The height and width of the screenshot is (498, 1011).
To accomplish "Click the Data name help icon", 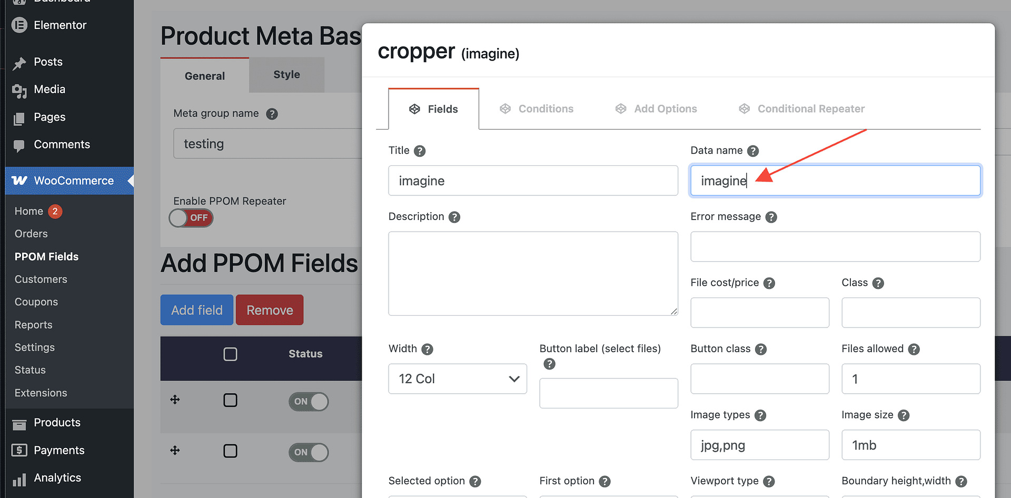I will (x=753, y=151).
